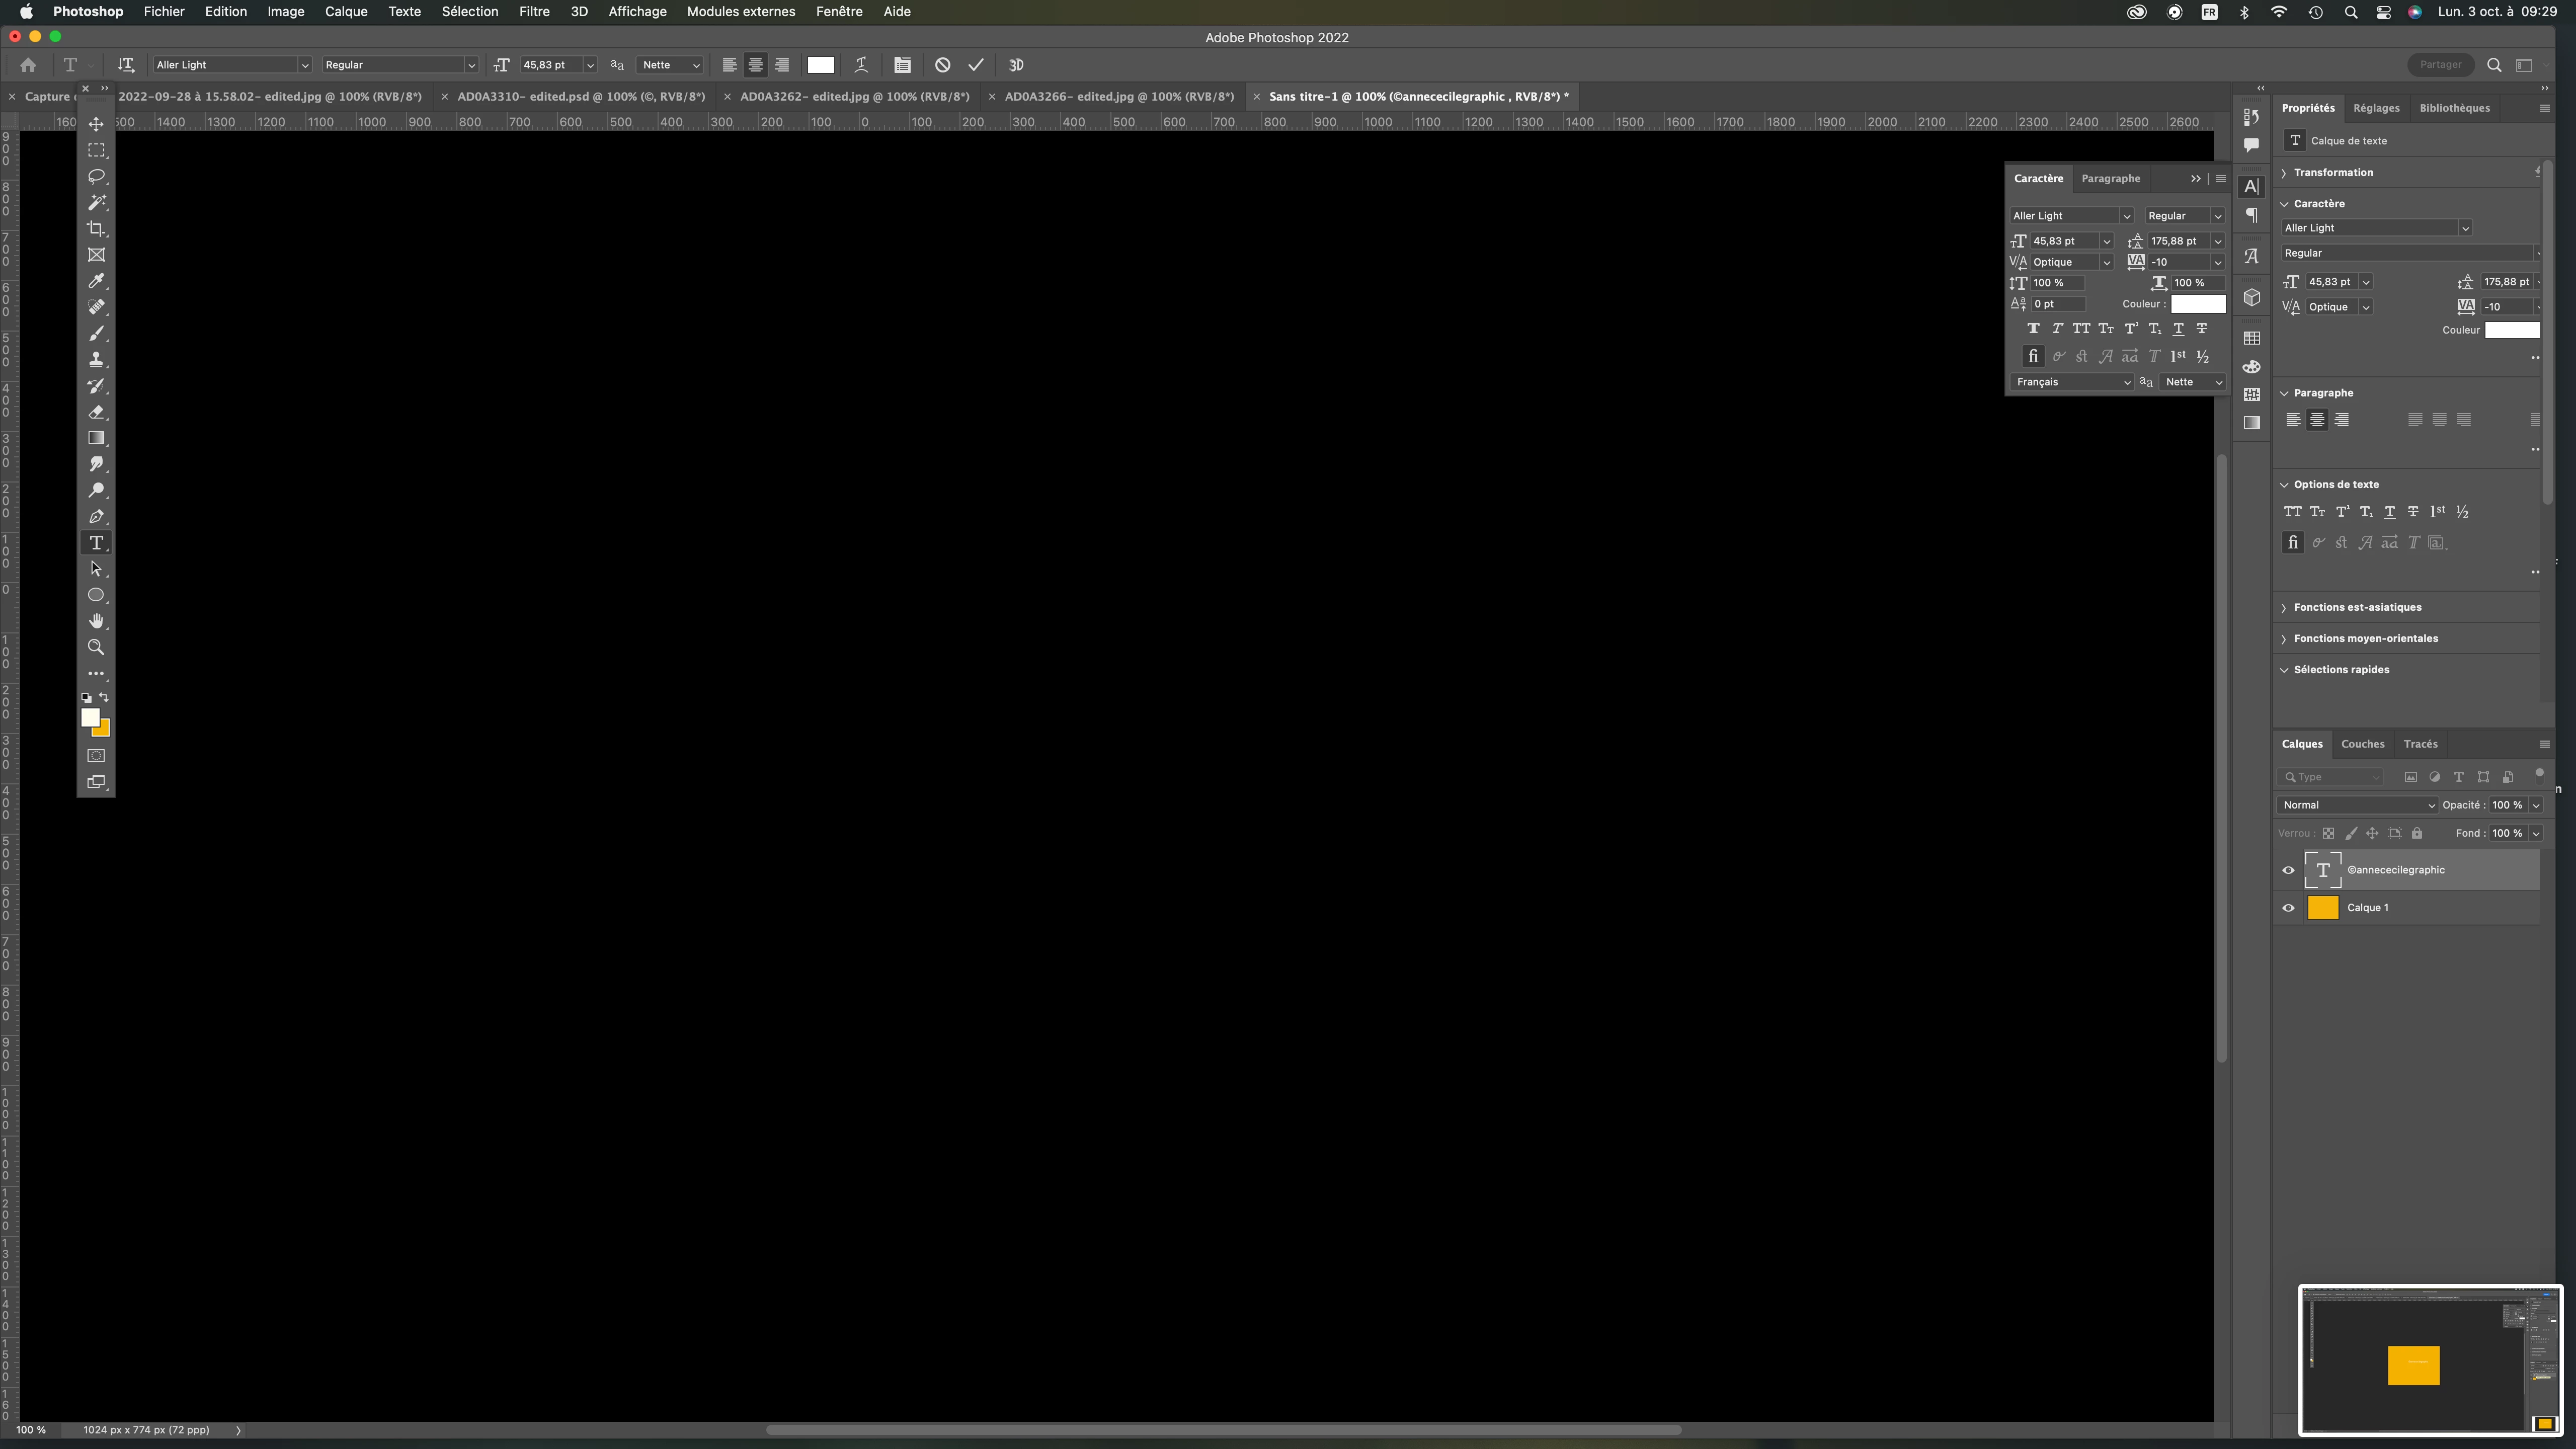Commit text edits with checkmark icon
Image resolution: width=2576 pixels, height=1449 pixels.
tap(976, 65)
